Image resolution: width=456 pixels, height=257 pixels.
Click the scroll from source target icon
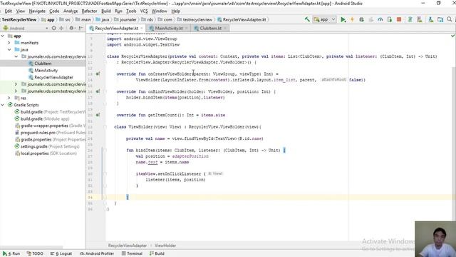coord(54,29)
